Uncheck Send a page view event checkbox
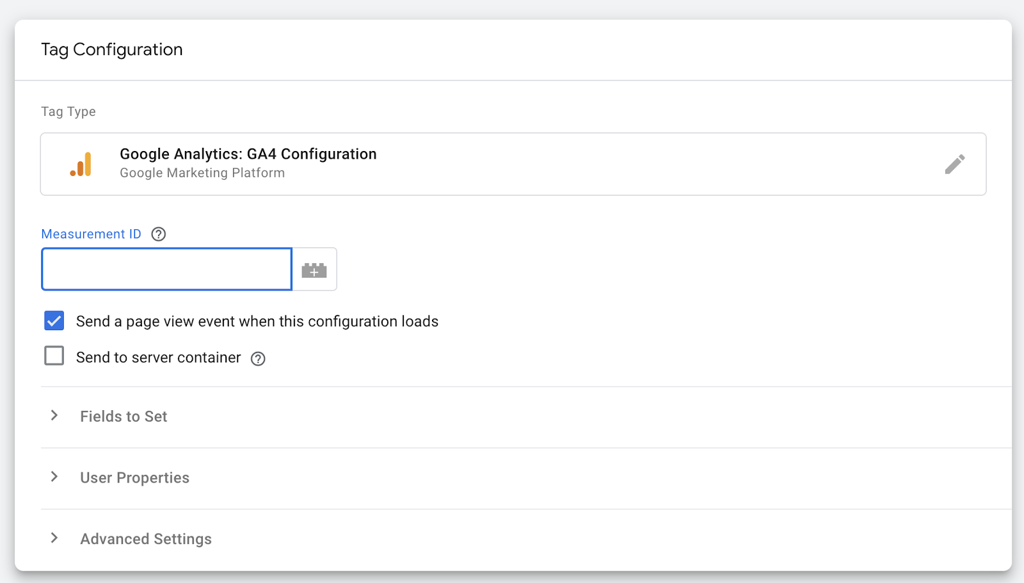Image resolution: width=1024 pixels, height=583 pixels. pos(54,321)
